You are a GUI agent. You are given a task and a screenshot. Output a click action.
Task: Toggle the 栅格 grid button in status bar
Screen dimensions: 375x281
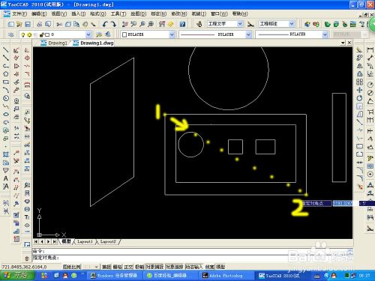[x=117, y=267]
